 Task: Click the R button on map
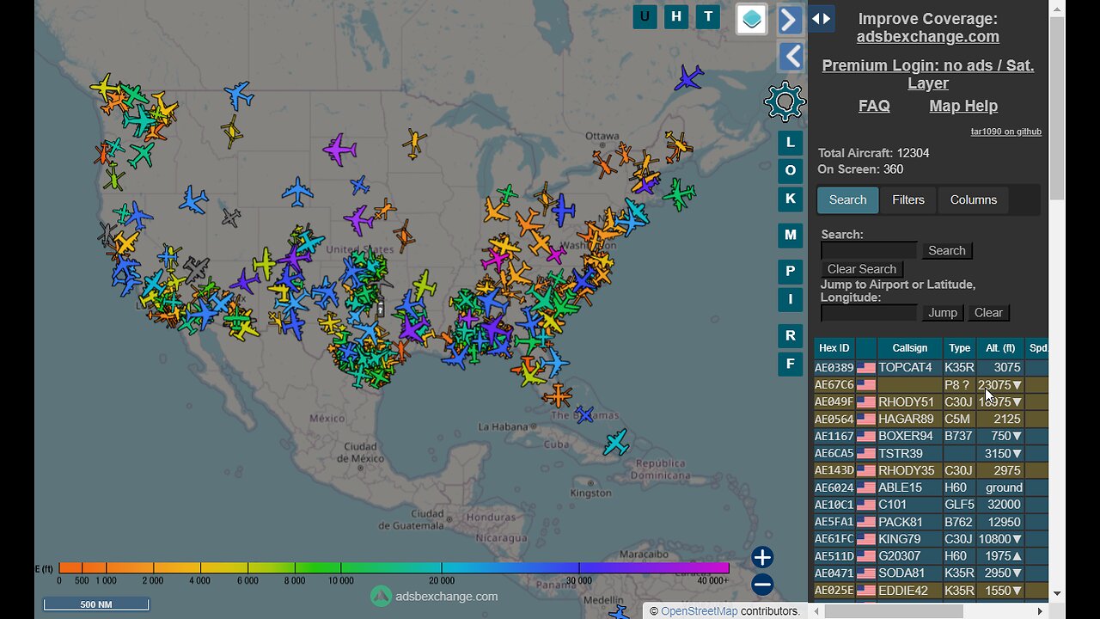click(x=791, y=335)
